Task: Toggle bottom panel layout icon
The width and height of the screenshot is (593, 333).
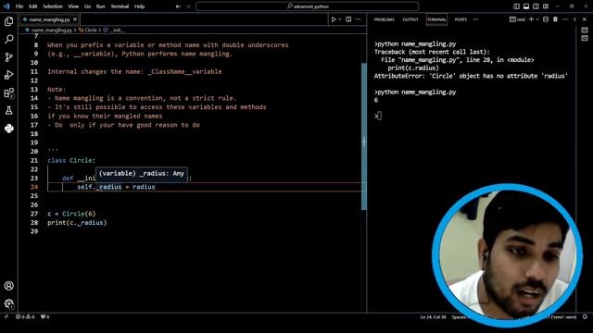Action: [x=526, y=6]
